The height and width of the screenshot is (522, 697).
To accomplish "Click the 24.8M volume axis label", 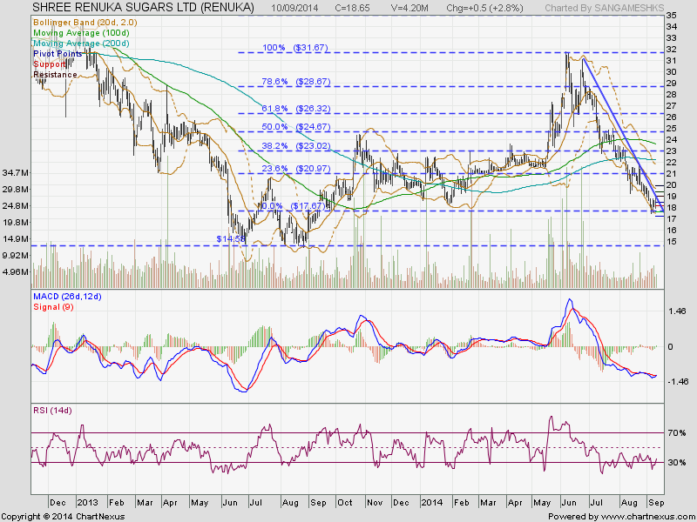I will point(16,205).
